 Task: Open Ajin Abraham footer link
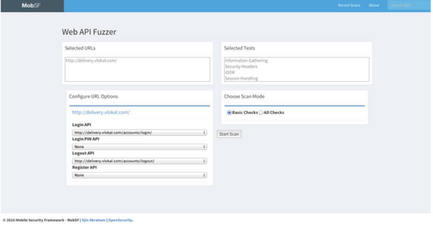[x=94, y=219]
